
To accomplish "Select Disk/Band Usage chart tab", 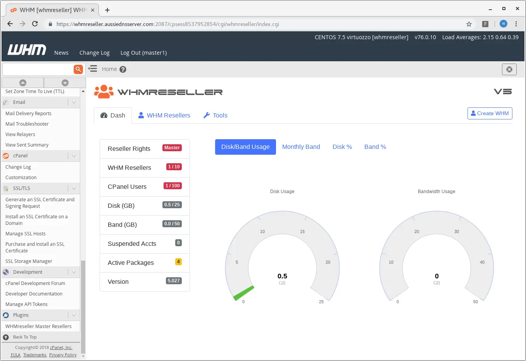I will 245,147.
